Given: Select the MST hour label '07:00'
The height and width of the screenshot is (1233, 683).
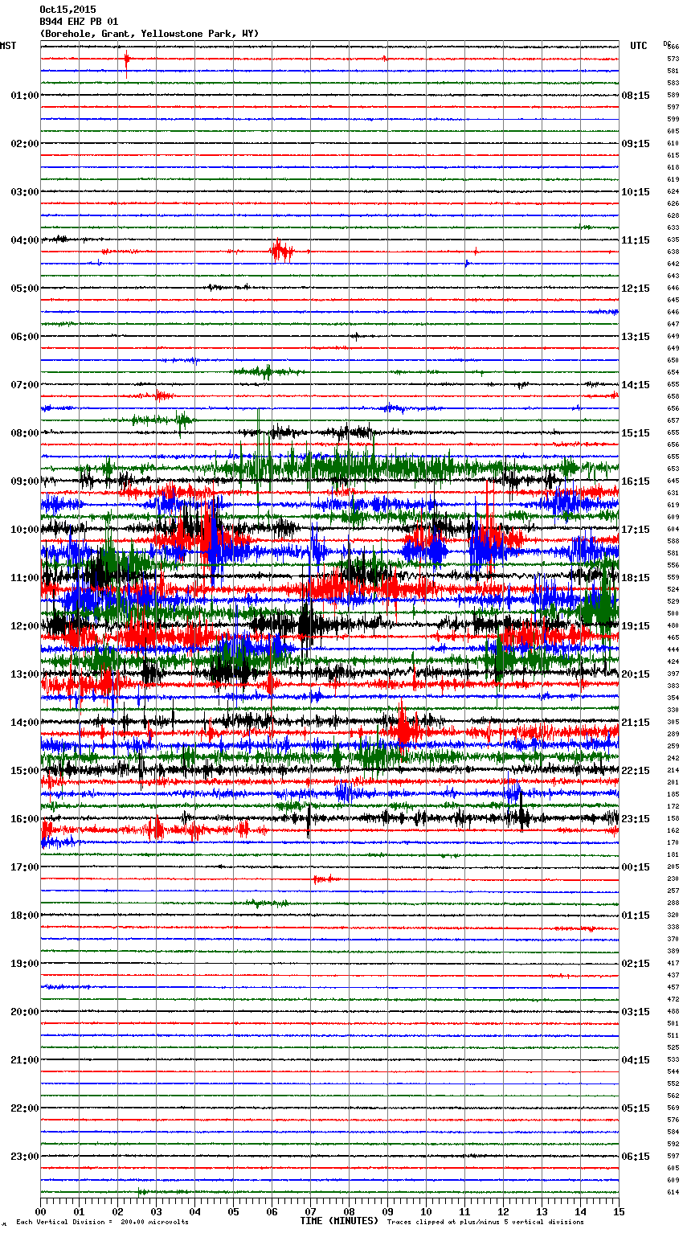Looking at the screenshot, I should pyautogui.click(x=25, y=385).
